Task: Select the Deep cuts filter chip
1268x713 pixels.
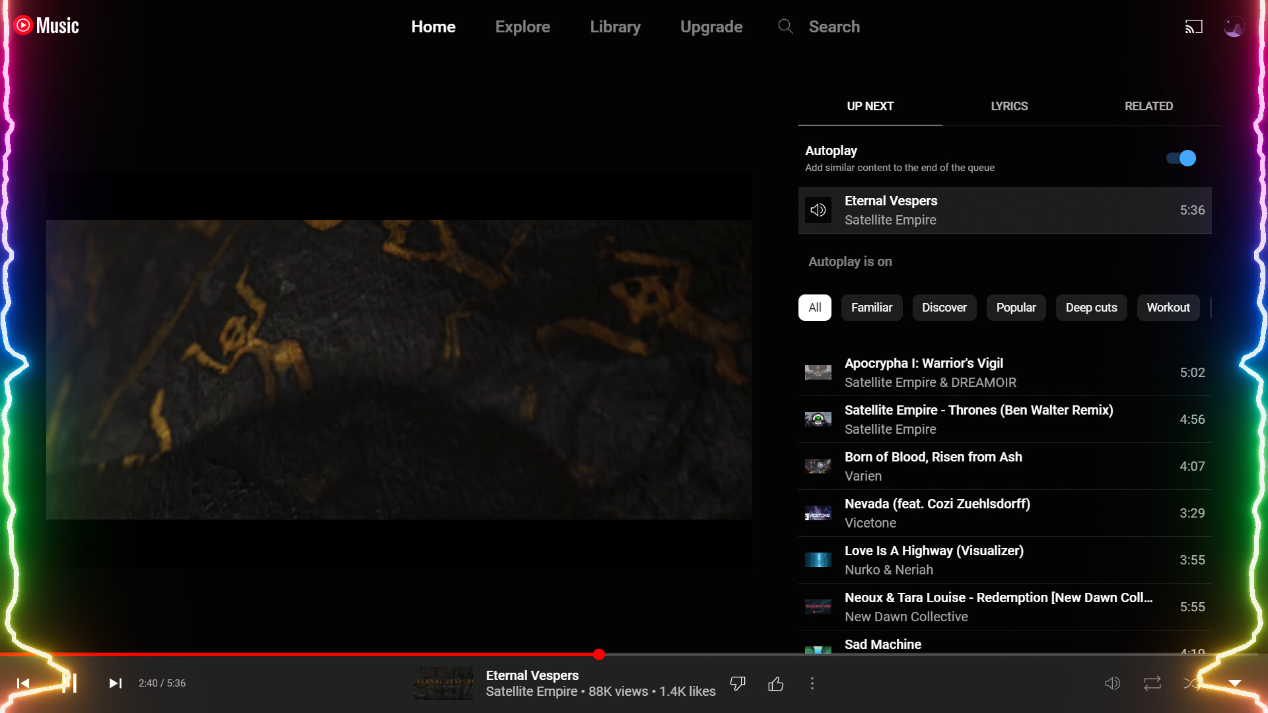Action: click(x=1091, y=307)
